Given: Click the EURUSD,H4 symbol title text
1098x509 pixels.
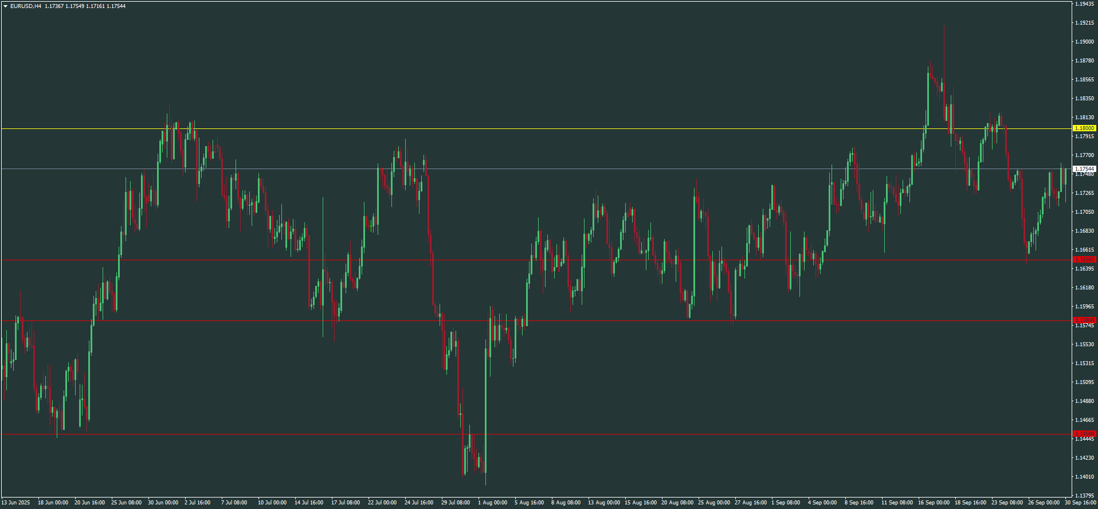Looking at the screenshot, I should click(26, 6).
